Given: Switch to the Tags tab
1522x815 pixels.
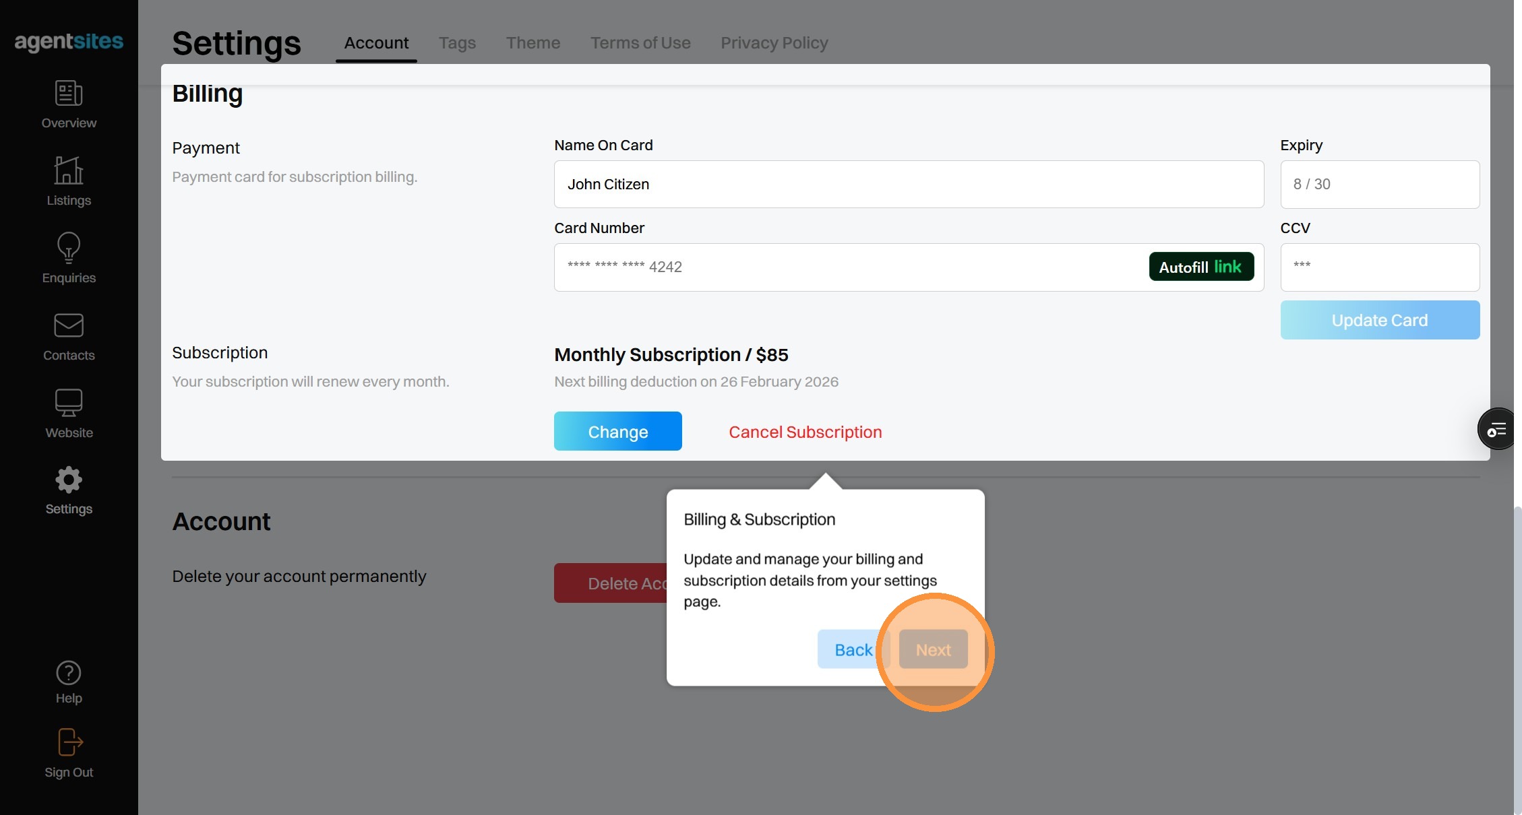Looking at the screenshot, I should click(x=457, y=43).
